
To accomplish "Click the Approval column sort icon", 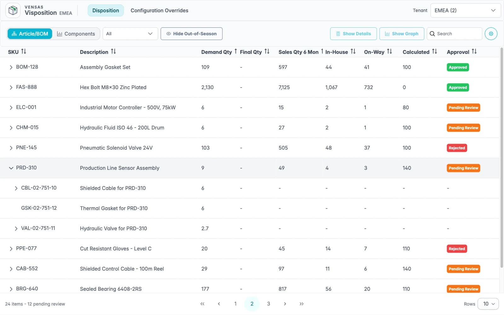I will tap(474, 51).
